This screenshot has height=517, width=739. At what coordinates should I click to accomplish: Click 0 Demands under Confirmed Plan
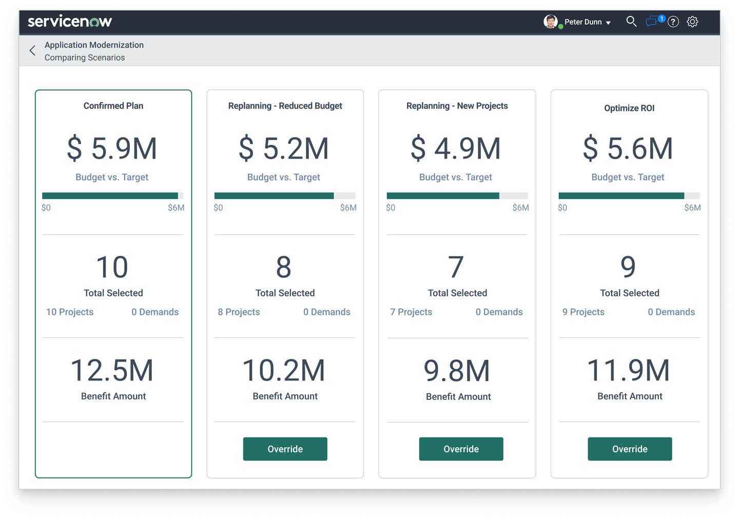click(155, 312)
